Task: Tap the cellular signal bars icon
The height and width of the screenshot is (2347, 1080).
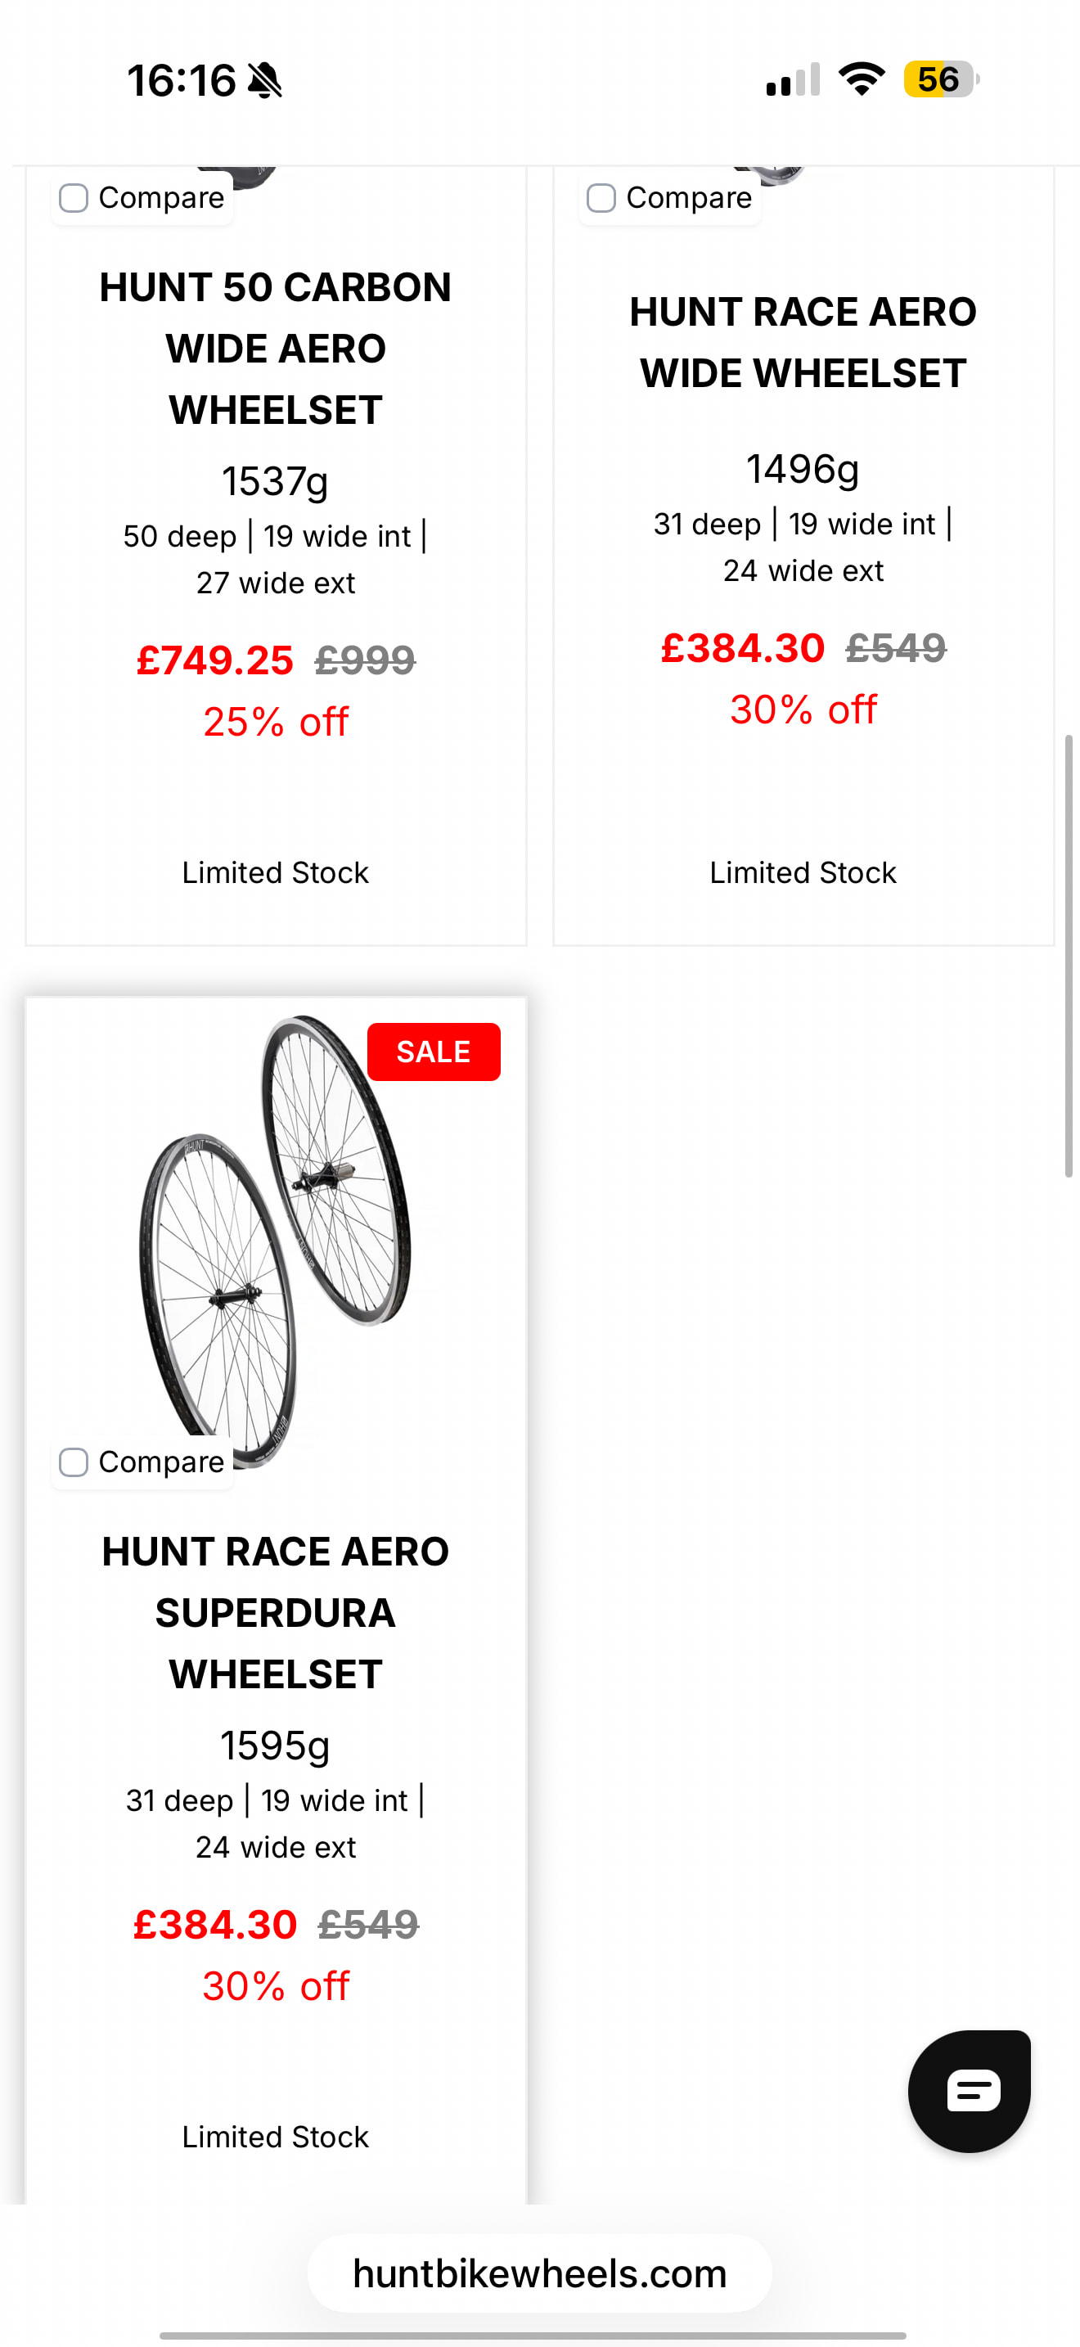Action: (x=793, y=80)
